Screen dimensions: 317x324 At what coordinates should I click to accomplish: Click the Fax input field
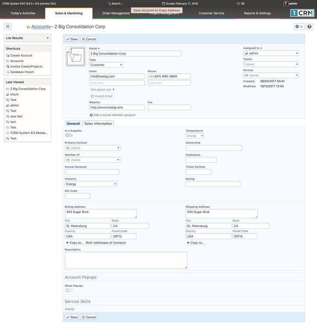[169, 108]
